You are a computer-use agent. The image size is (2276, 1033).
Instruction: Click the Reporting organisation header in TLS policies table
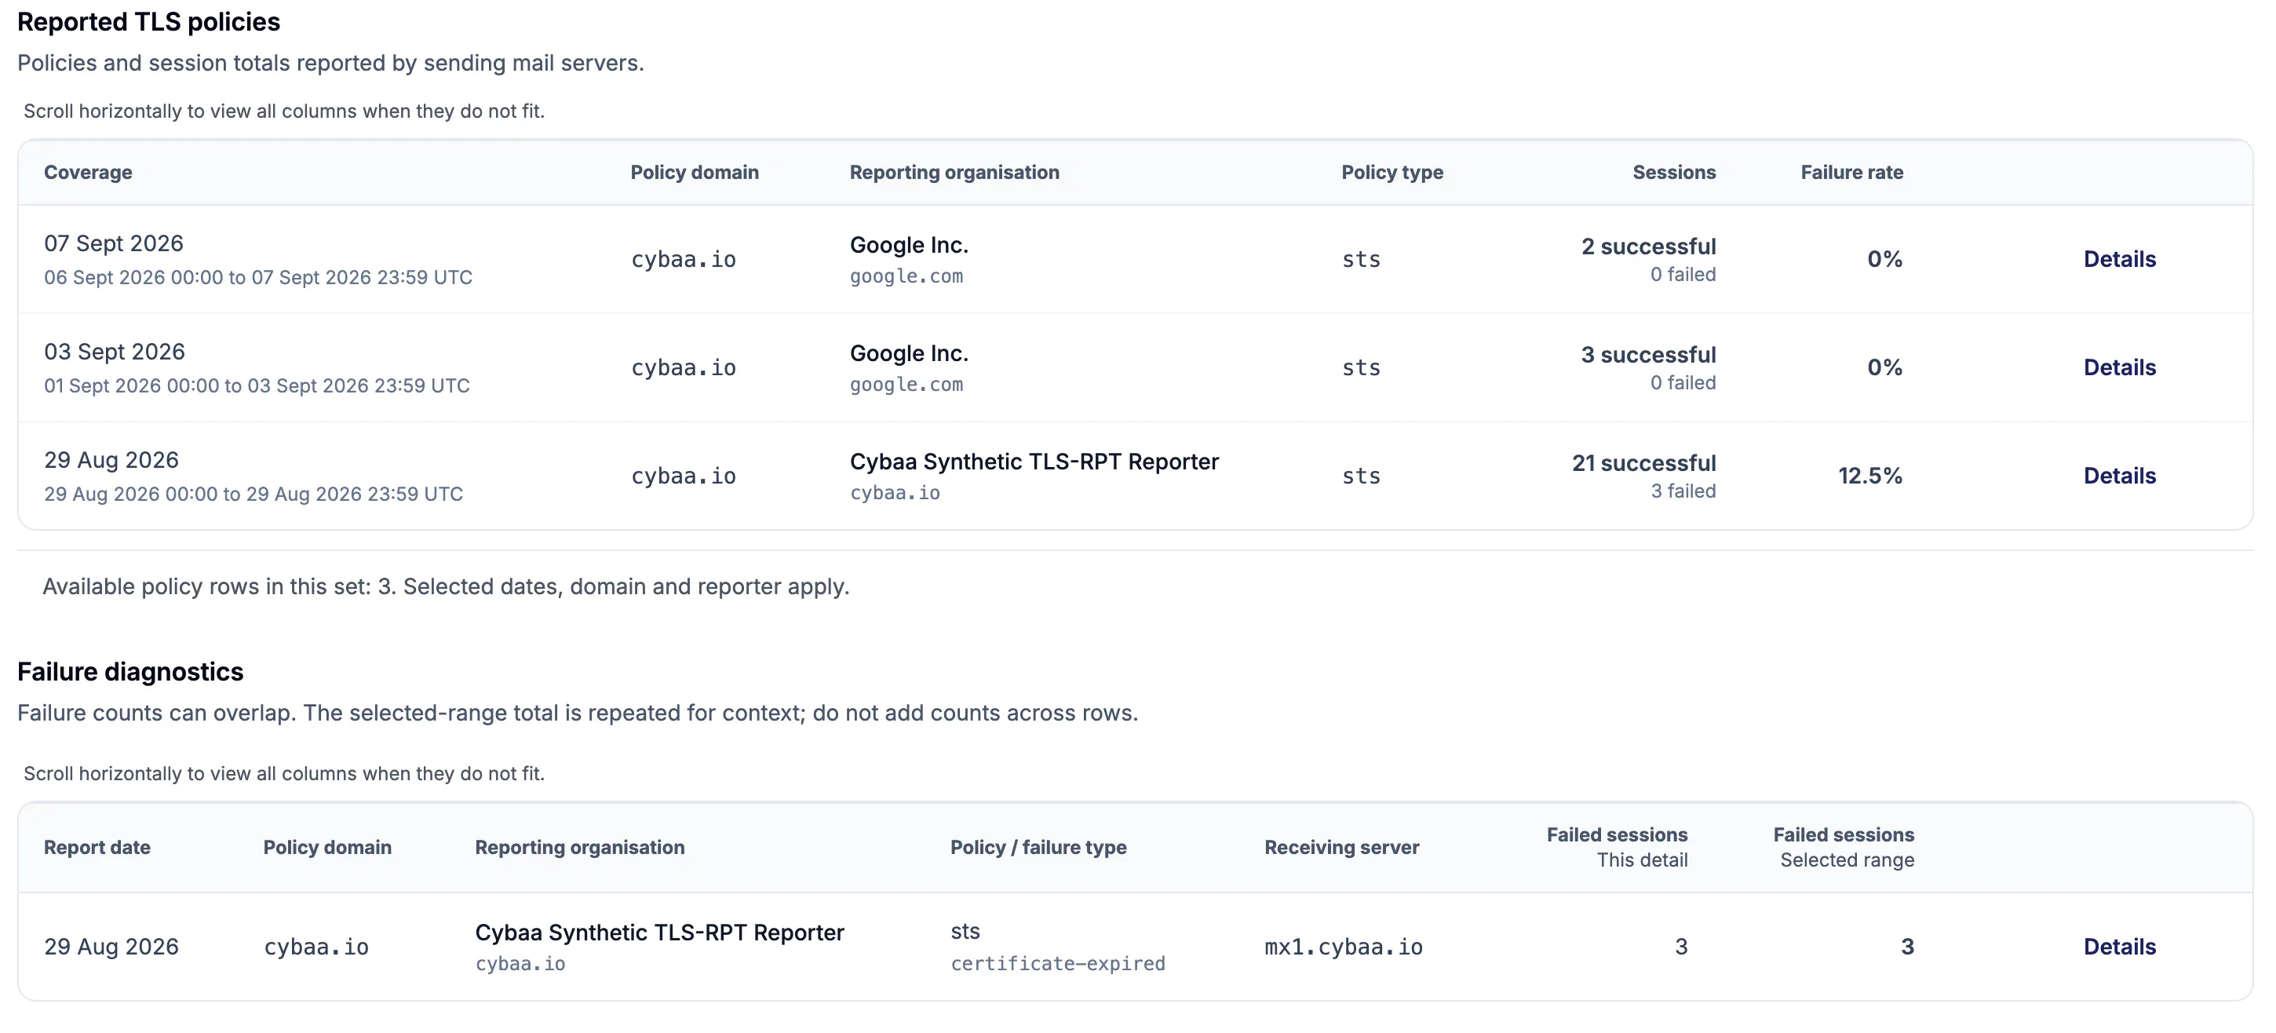[x=954, y=173]
